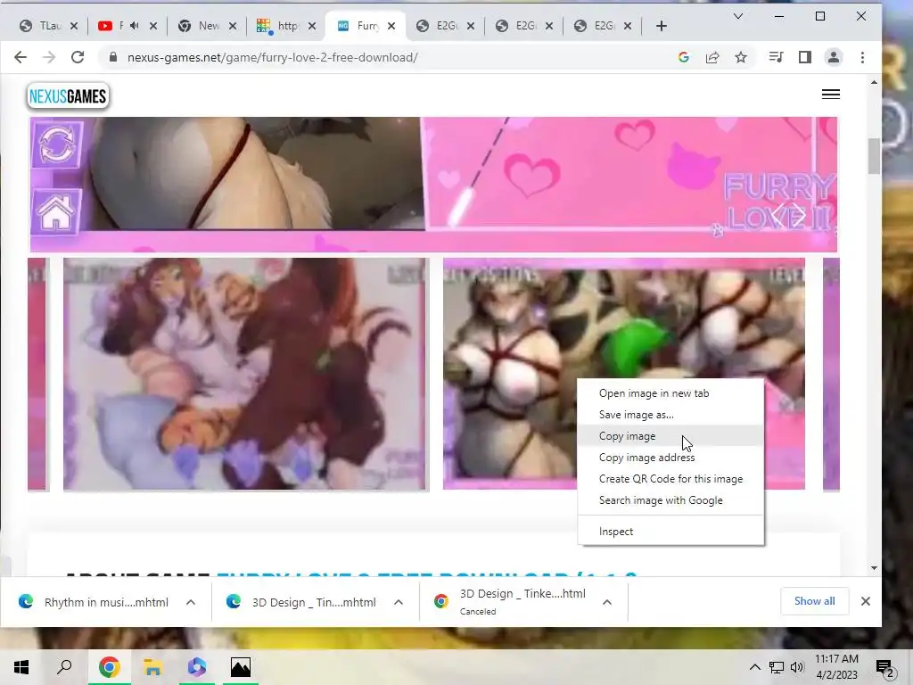This screenshot has width=913, height=685.
Task: Open the Chrome side panel
Action: [x=805, y=57]
